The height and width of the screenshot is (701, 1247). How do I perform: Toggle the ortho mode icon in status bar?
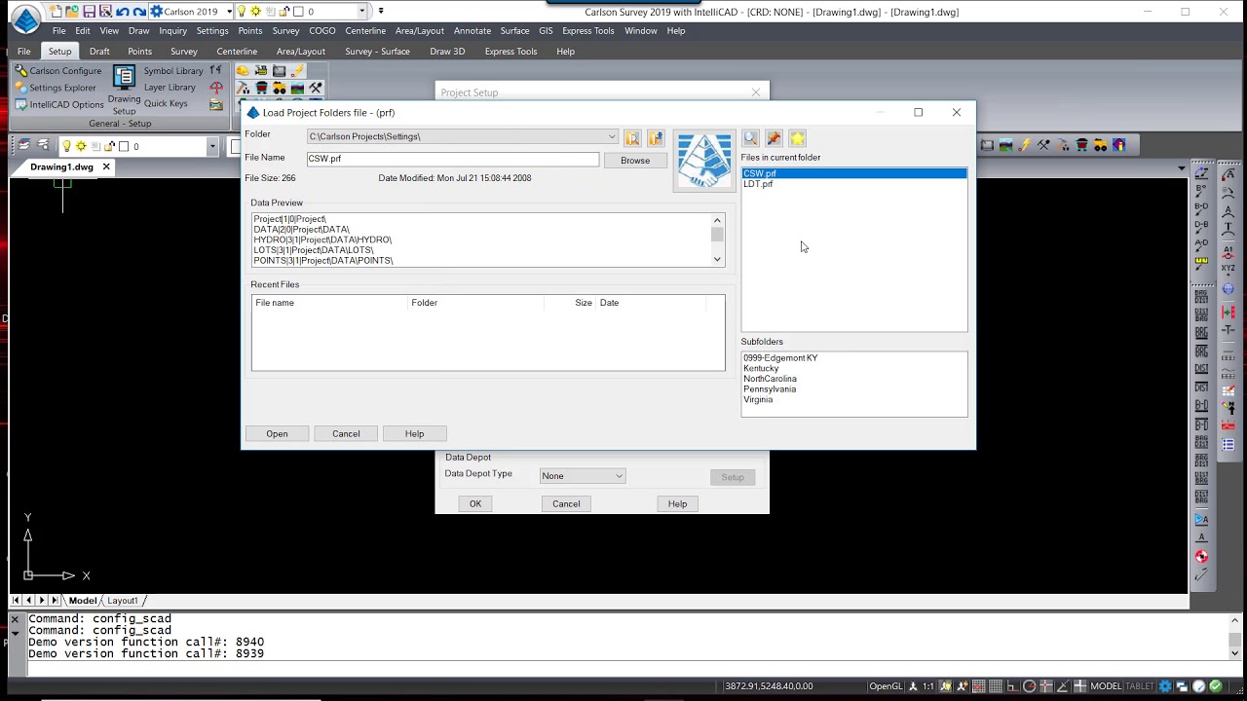coord(1011,686)
